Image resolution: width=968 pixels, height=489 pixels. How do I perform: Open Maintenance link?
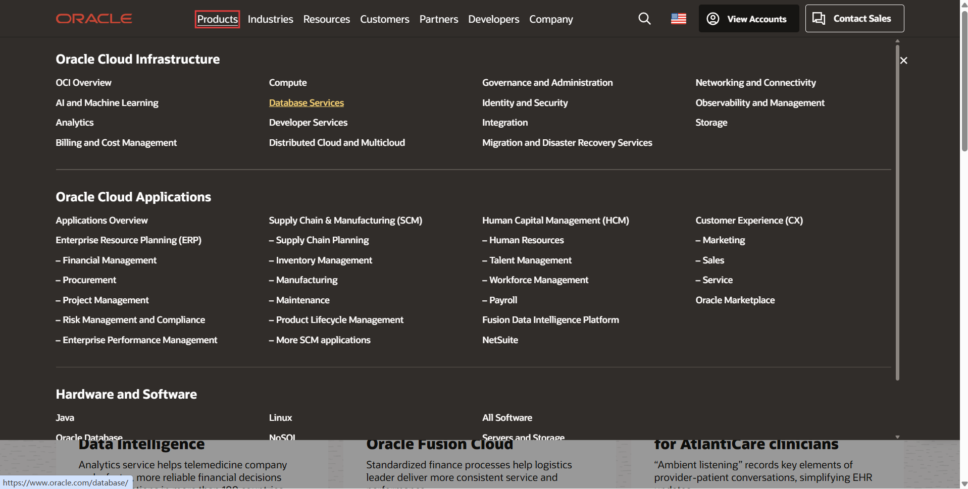click(299, 300)
